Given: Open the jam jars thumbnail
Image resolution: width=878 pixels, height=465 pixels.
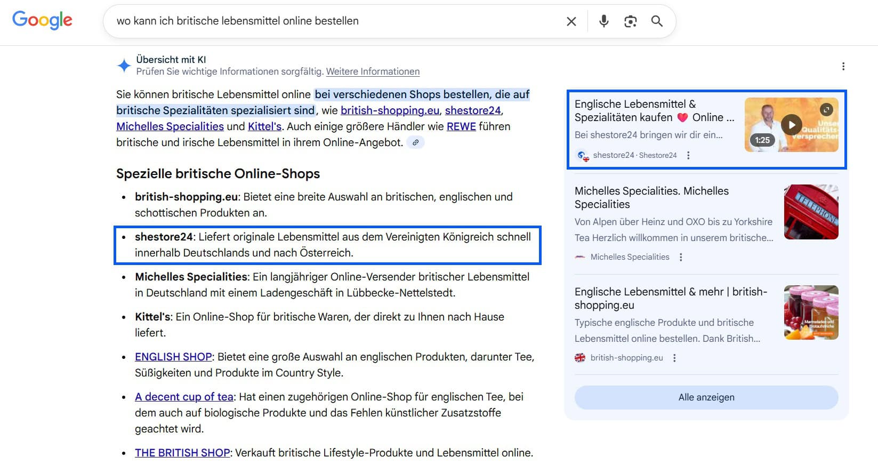Looking at the screenshot, I should point(811,312).
